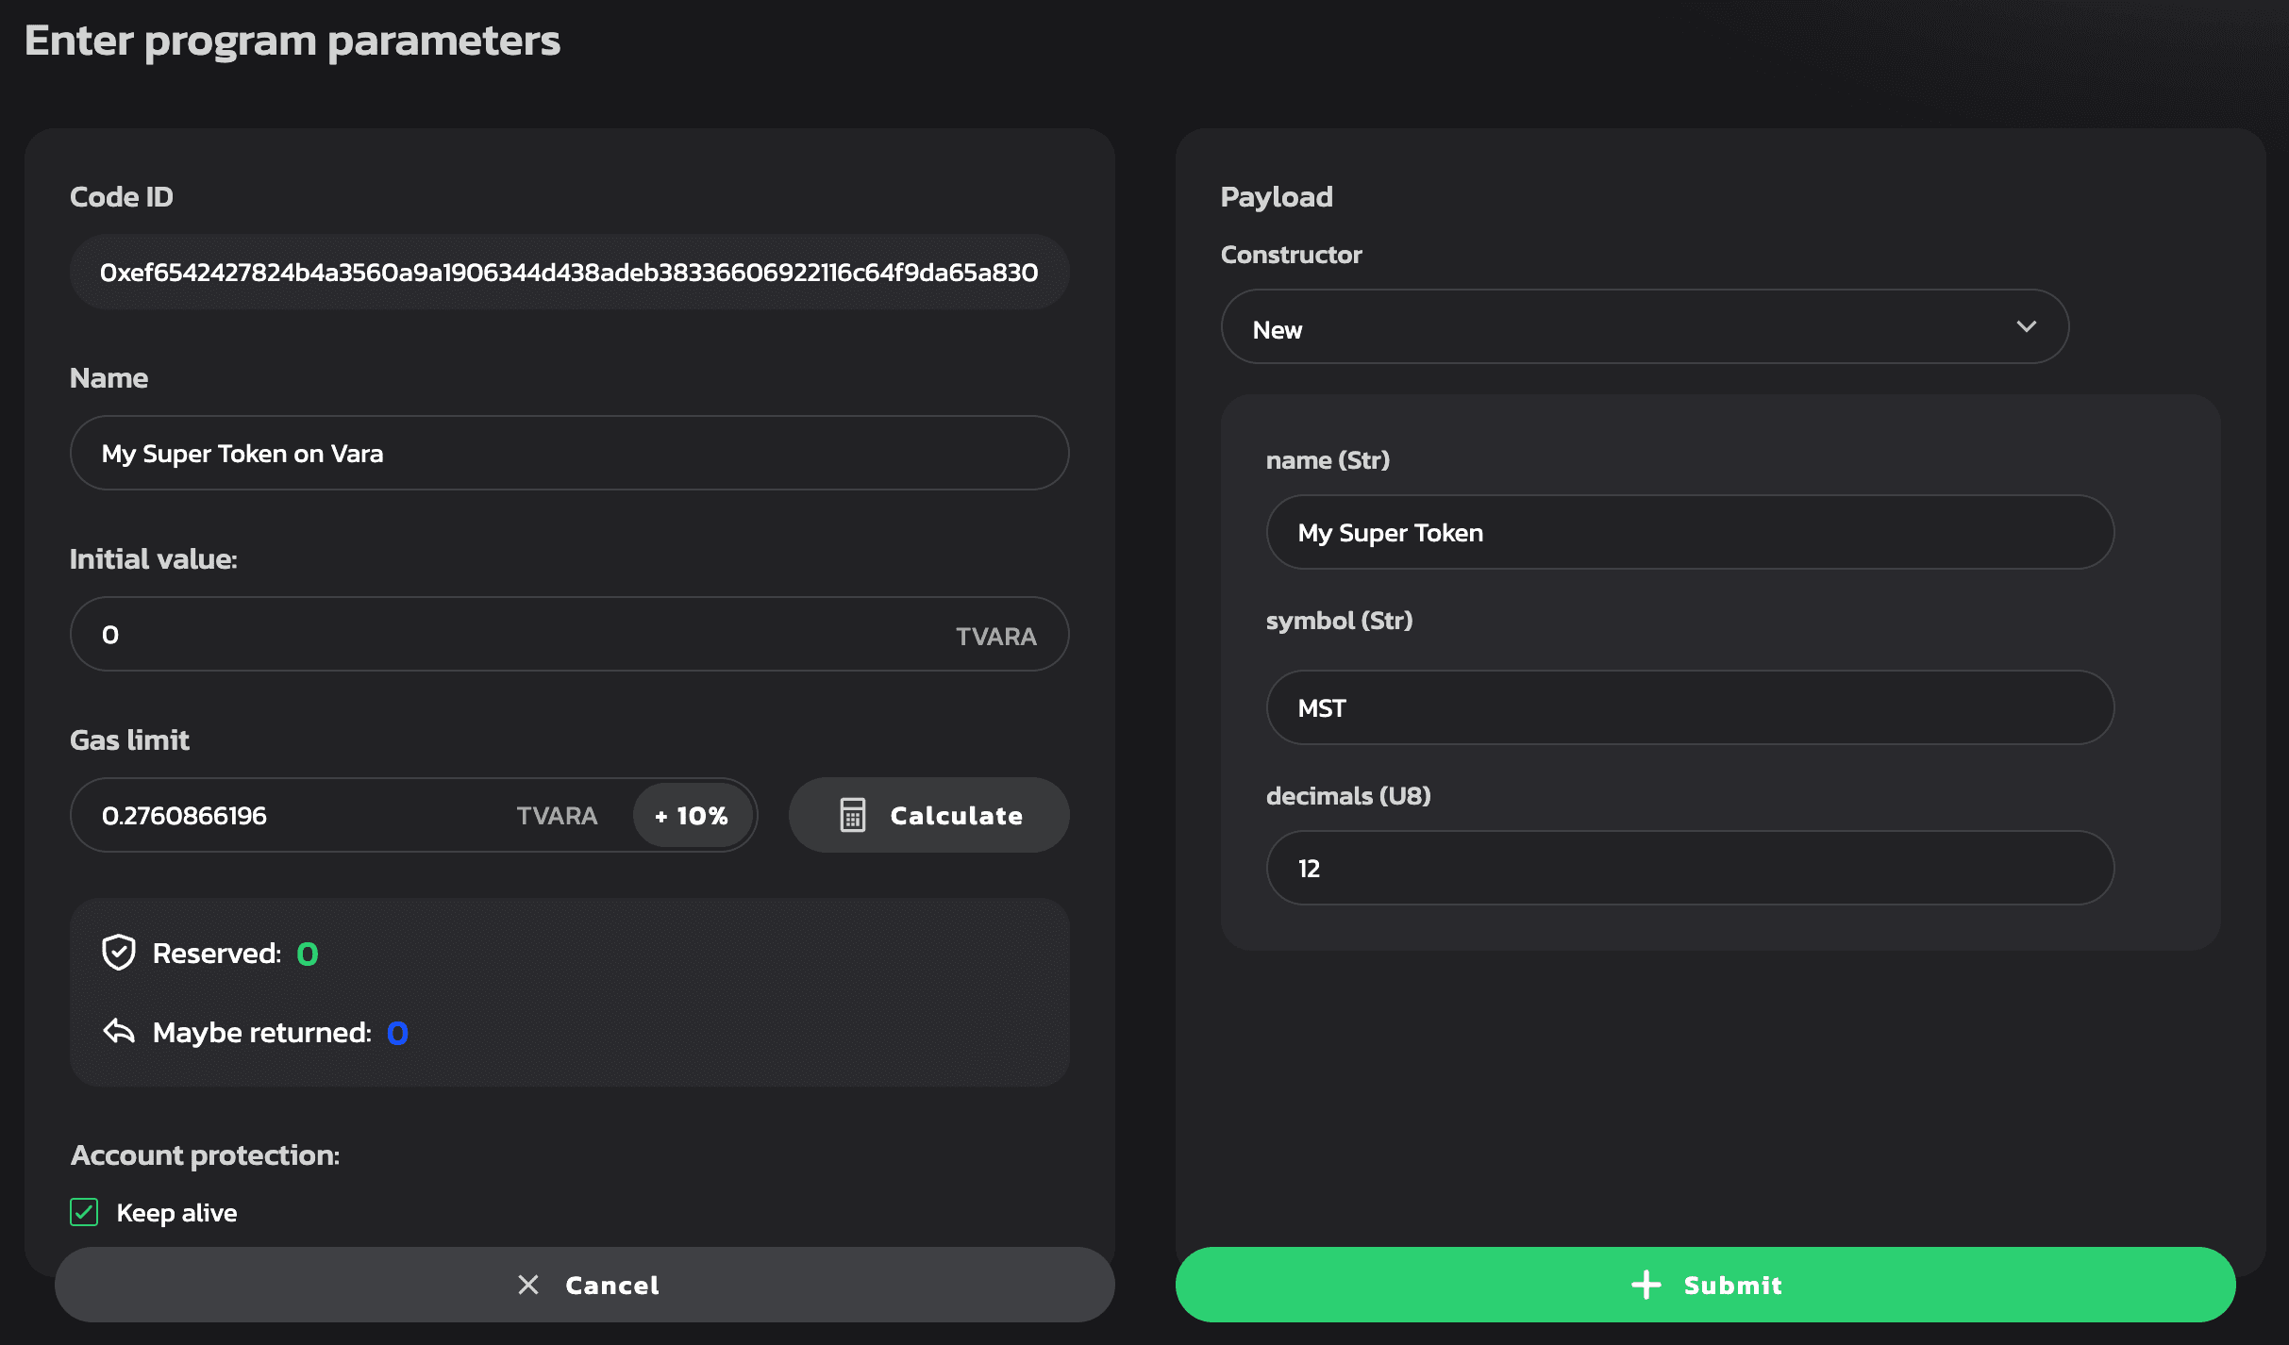Click the return arrow icon beside Maybe returned
The width and height of the screenshot is (2289, 1345).
(119, 1032)
